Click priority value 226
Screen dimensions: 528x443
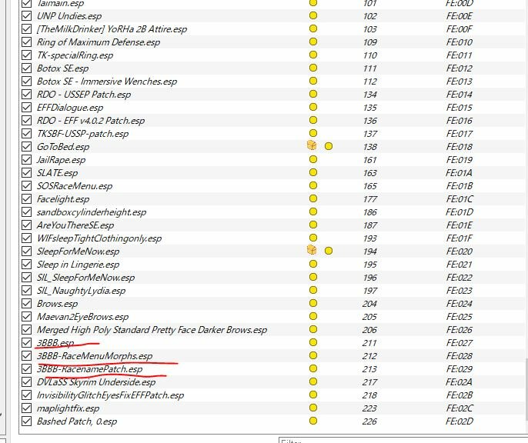pos(369,421)
